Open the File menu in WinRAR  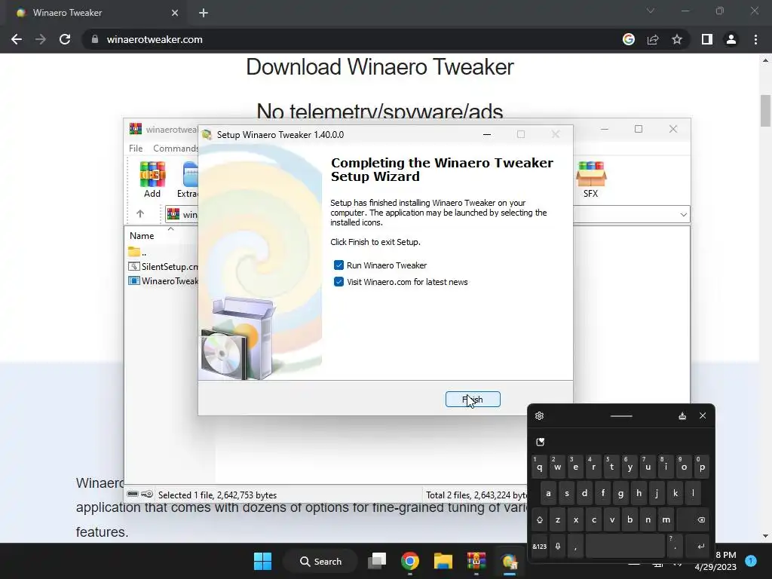pos(136,149)
